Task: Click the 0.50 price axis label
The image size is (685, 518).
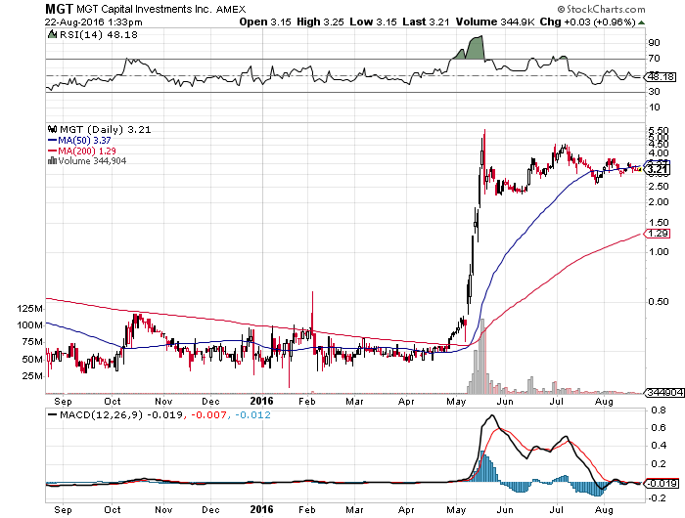Action: 659,302
